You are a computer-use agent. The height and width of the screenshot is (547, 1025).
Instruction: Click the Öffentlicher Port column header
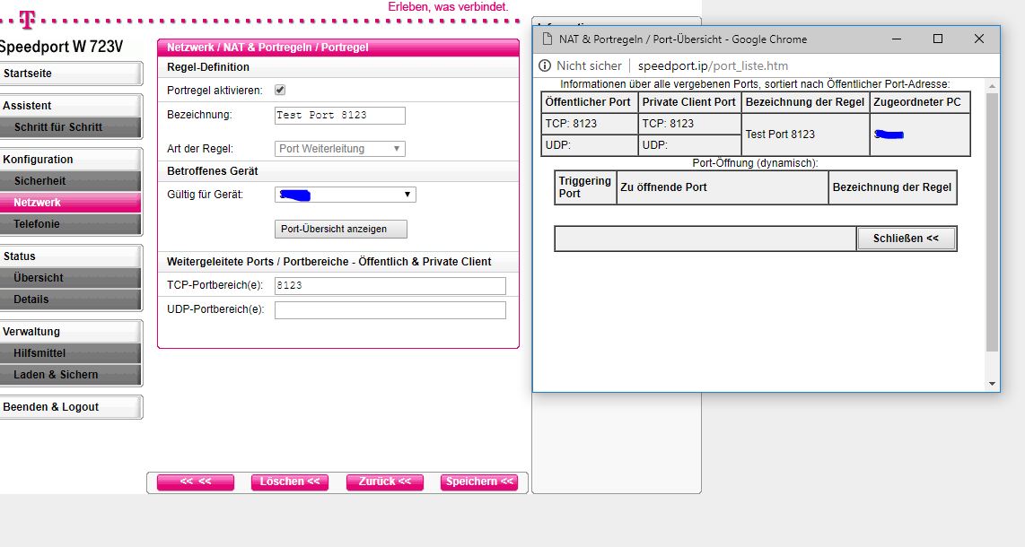coord(588,102)
